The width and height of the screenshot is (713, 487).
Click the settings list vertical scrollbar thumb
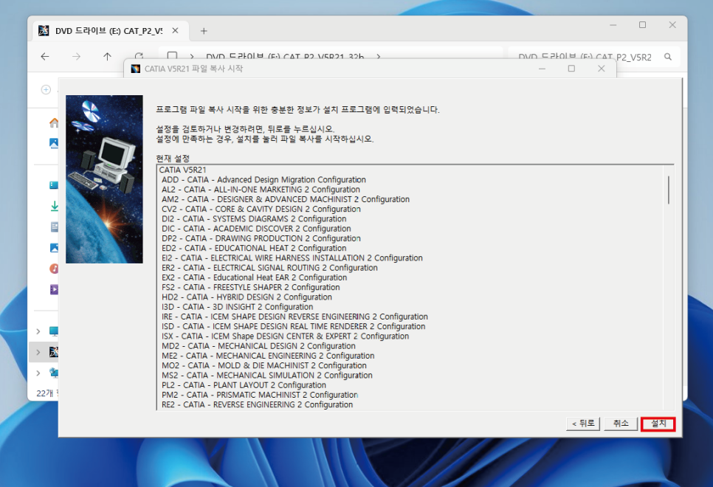pyautogui.click(x=669, y=190)
